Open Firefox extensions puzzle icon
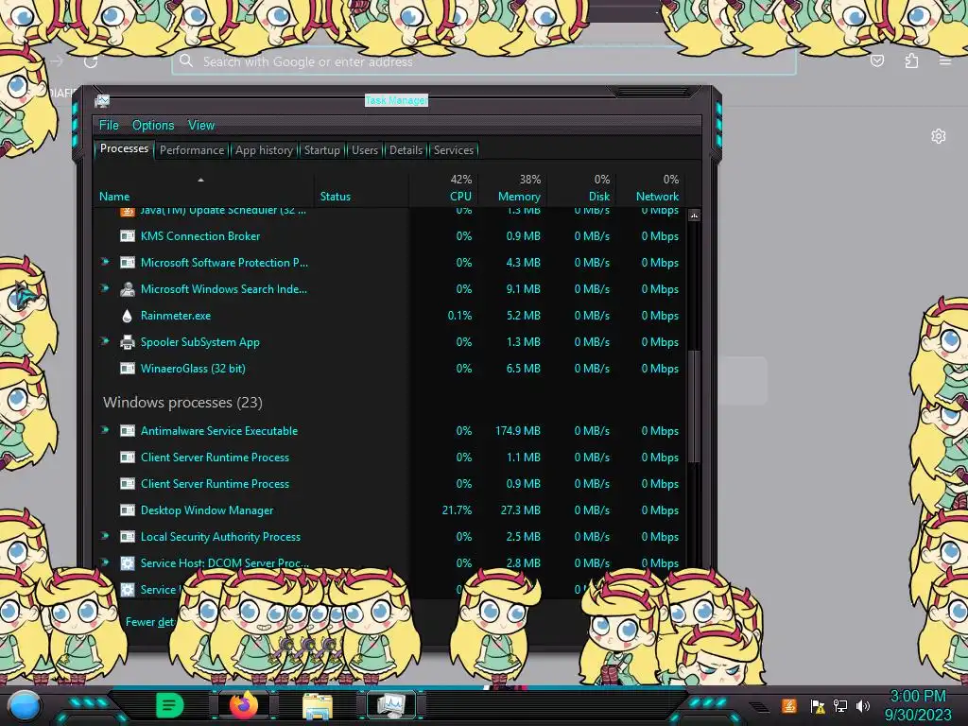This screenshot has height=726, width=968. click(911, 60)
